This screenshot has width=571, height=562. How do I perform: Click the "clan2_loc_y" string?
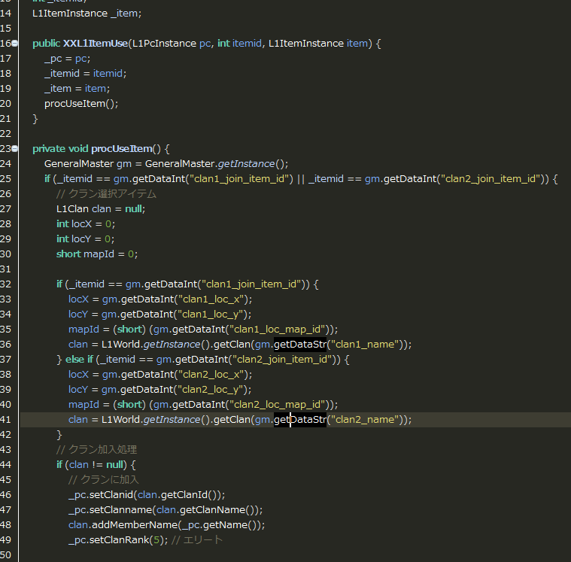point(210,390)
